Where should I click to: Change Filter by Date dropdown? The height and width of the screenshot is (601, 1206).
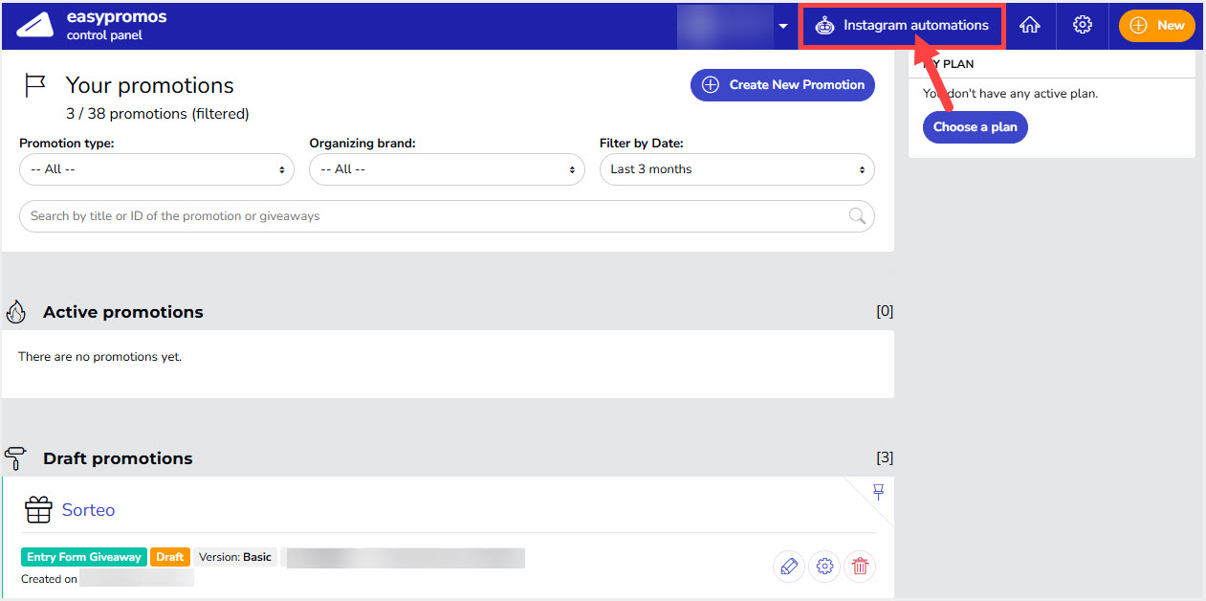(x=736, y=169)
